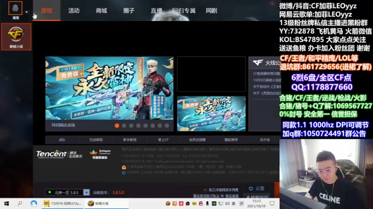Open the 在线客服 quick link
This screenshot has width=373, height=209.
(x=96, y=140)
